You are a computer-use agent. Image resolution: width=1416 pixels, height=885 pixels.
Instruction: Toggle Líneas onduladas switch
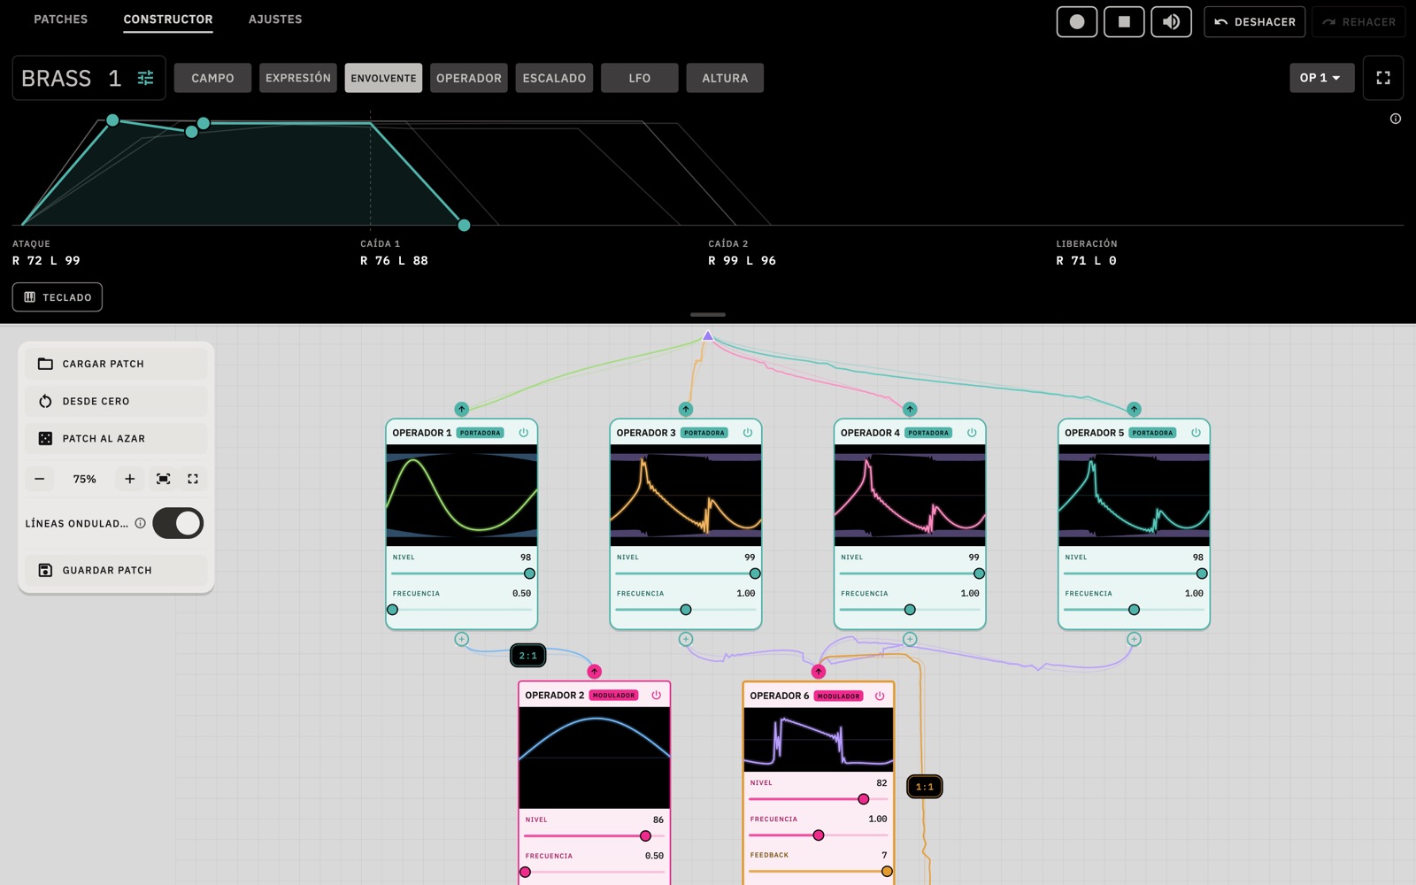point(178,523)
